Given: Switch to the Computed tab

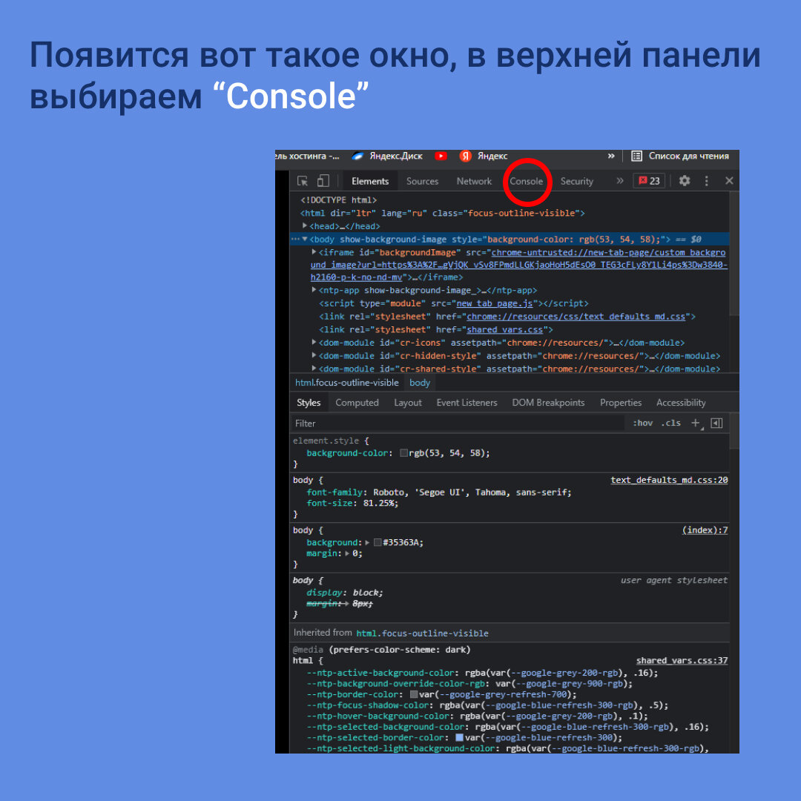Looking at the screenshot, I should pyautogui.click(x=357, y=402).
